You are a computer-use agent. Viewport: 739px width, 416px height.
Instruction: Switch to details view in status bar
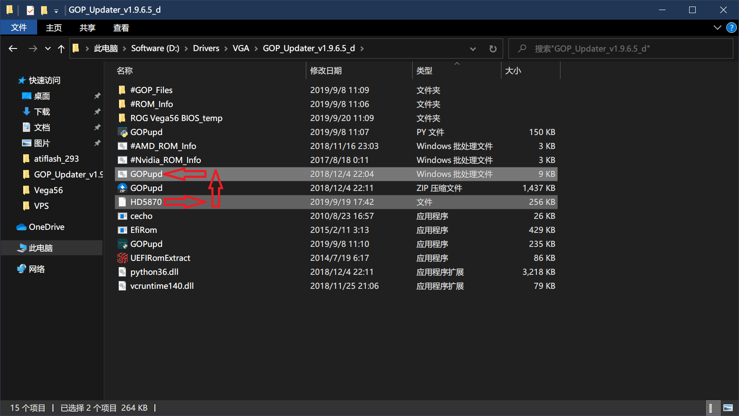[x=712, y=408]
